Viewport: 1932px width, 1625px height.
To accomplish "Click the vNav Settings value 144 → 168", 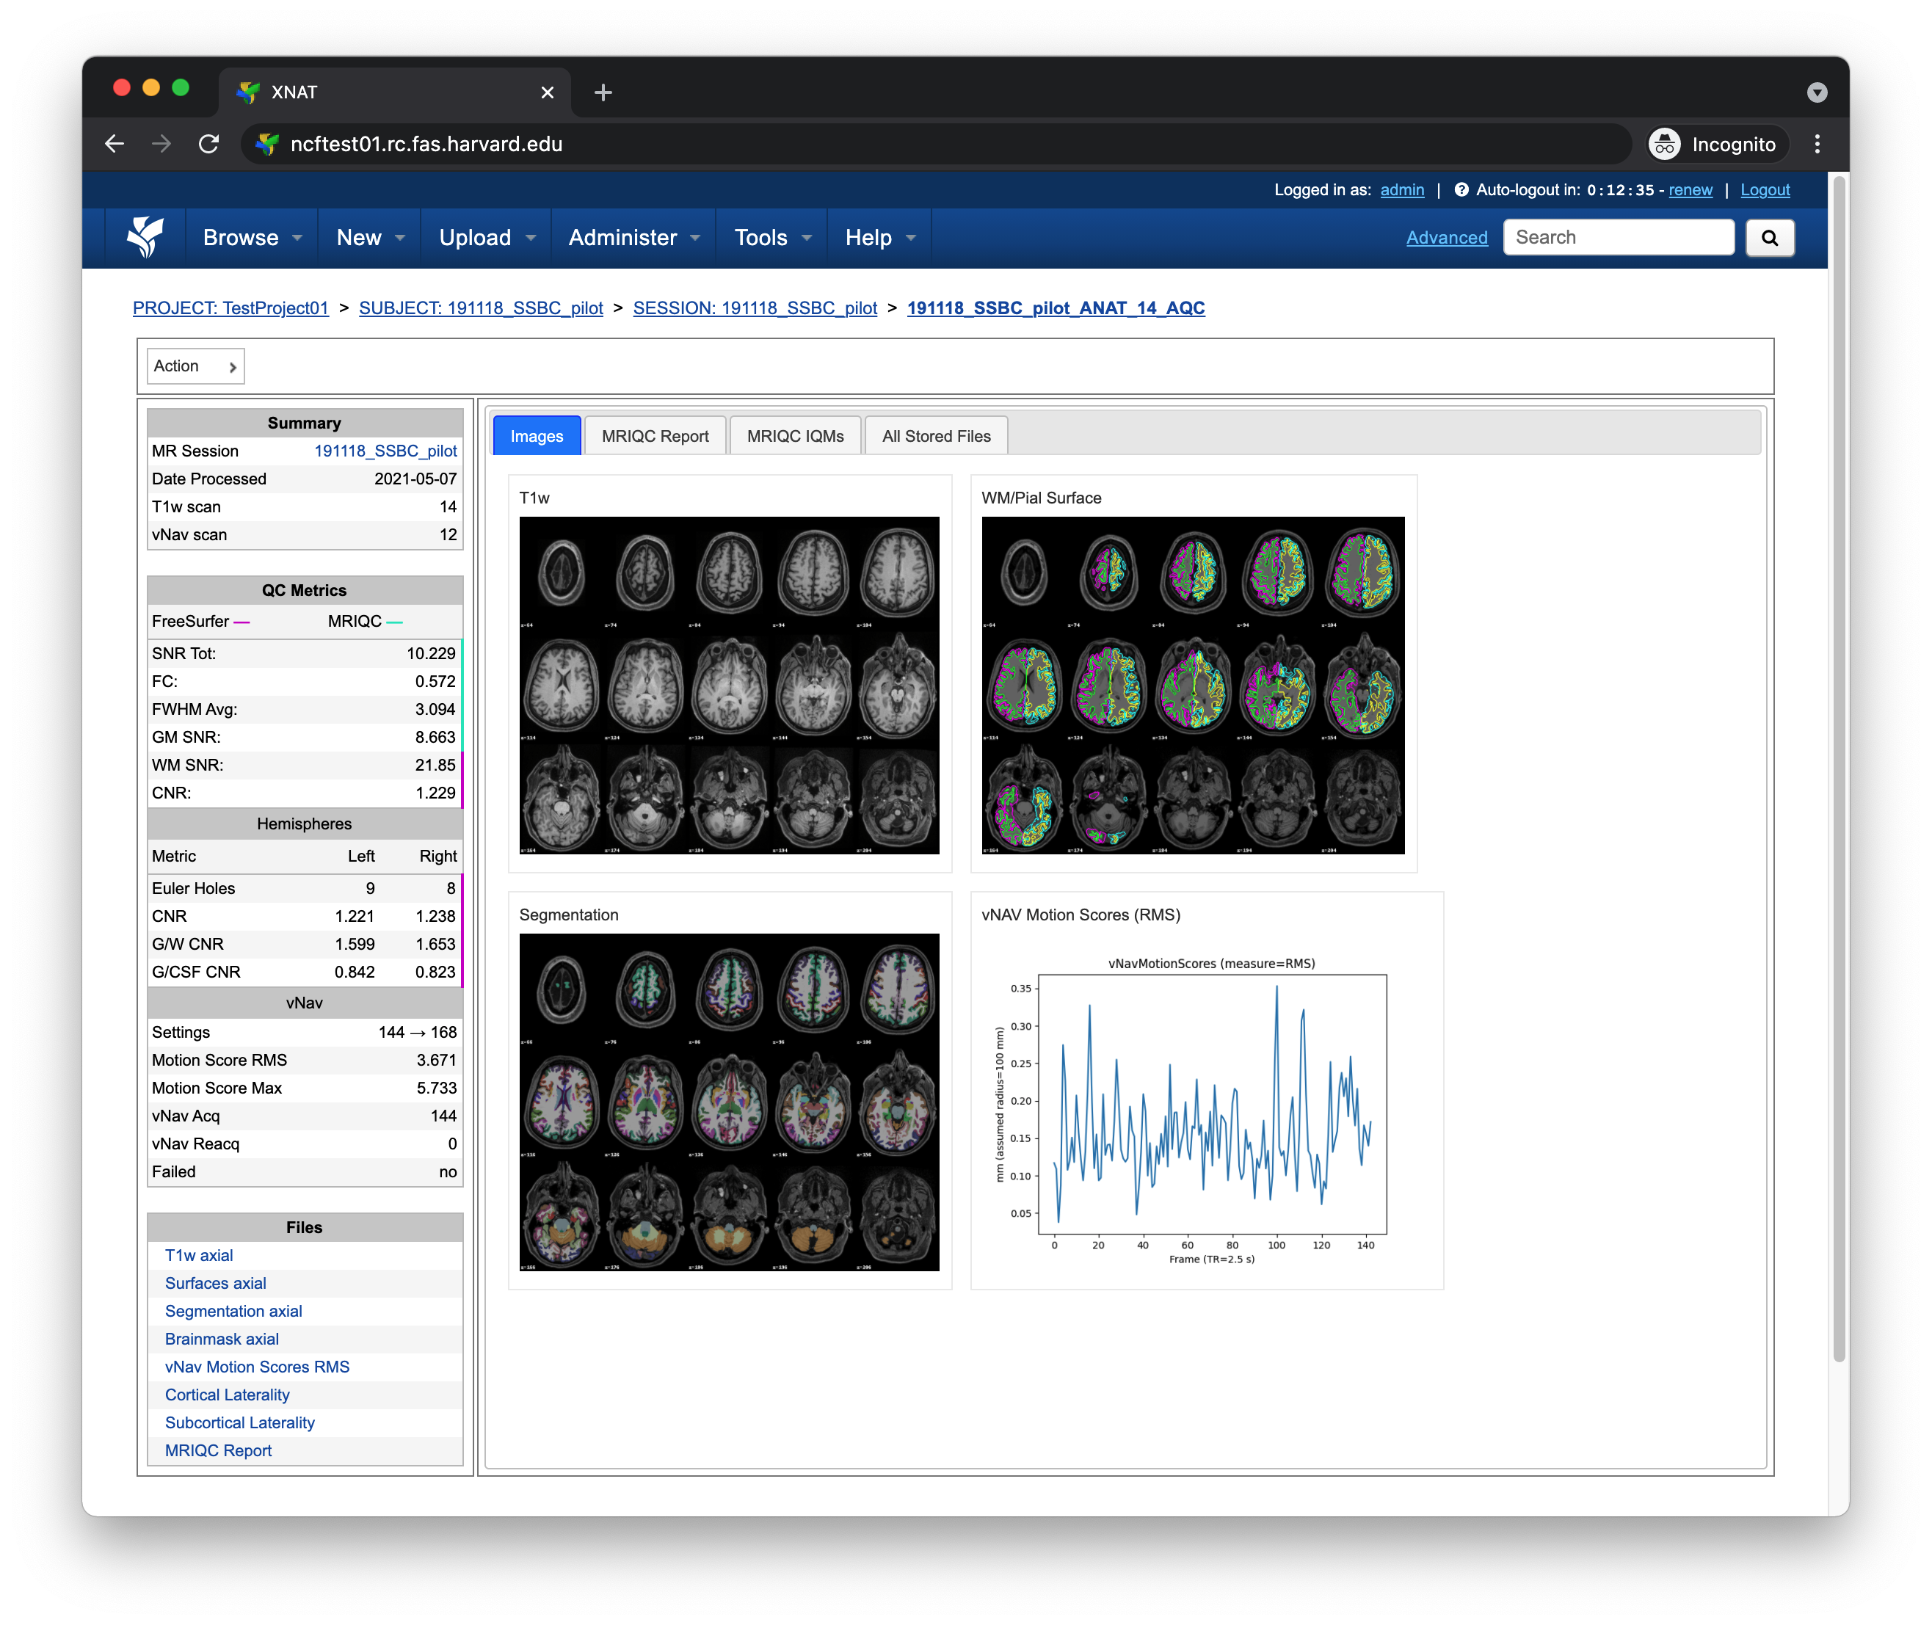I will click(x=418, y=1032).
